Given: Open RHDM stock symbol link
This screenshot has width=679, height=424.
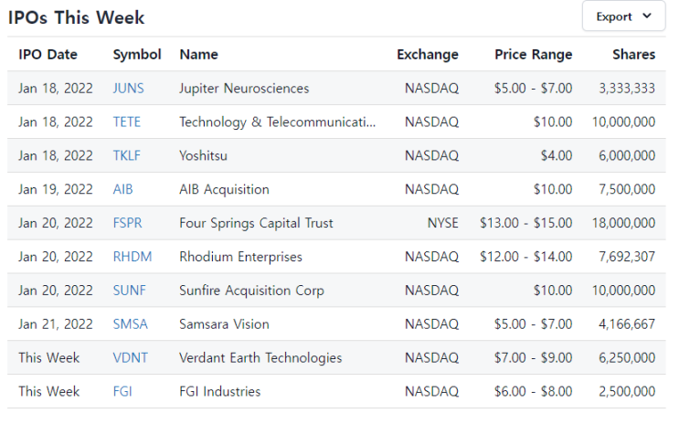Looking at the screenshot, I should click(133, 257).
